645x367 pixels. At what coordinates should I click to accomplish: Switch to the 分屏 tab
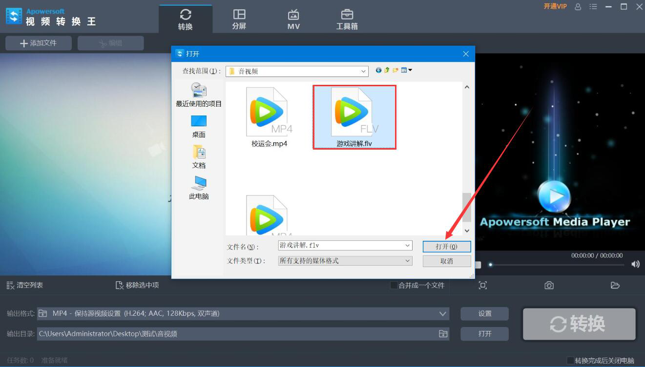(239, 19)
